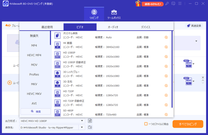Click the 高速変換 button

(x=194, y=26)
